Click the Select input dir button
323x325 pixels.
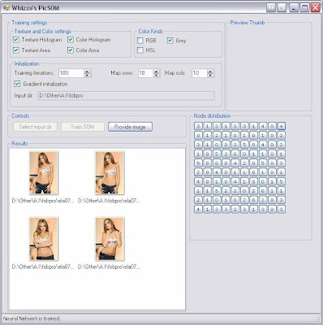35,127
